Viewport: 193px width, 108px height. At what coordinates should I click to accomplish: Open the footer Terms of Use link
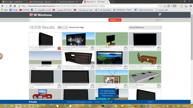(x=107, y=102)
